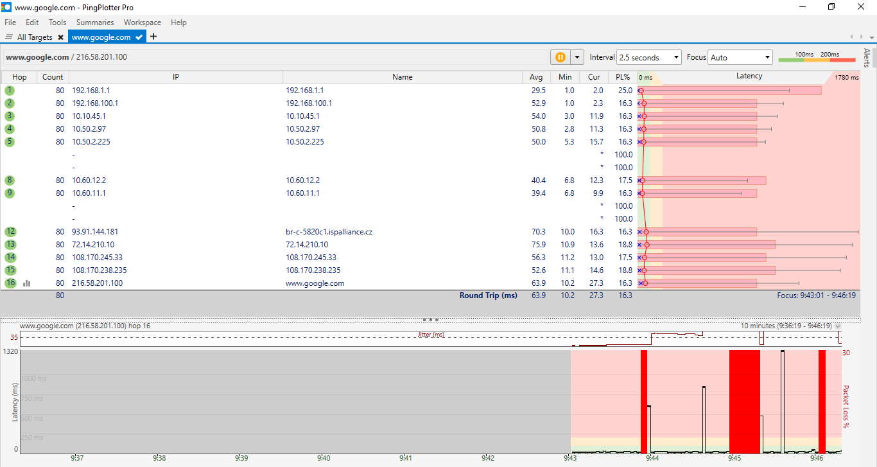Click the list icon on the All Targets tab
The image size is (877, 467).
click(9, 37)
